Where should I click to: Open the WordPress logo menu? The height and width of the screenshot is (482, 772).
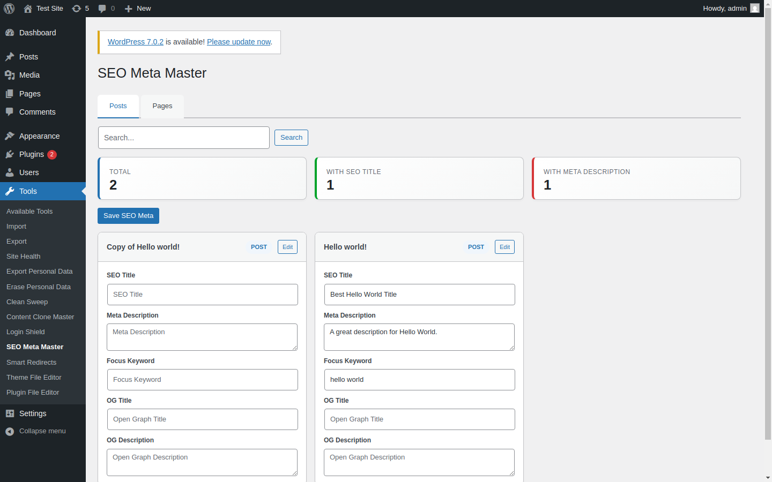coord(9,9)
